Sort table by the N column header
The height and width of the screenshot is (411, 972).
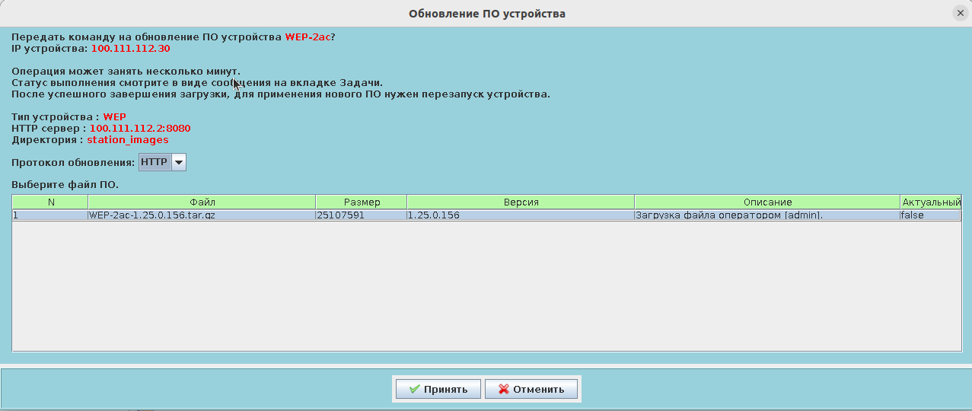coord(50,202)
